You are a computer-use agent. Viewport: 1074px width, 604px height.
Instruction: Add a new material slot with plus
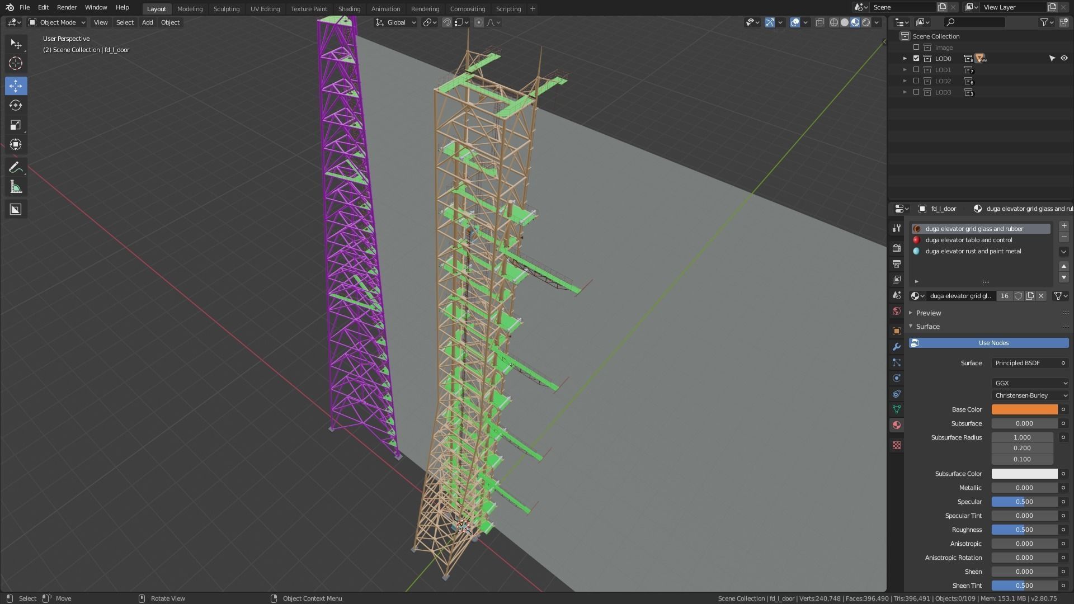click(x=1064, y=226)
